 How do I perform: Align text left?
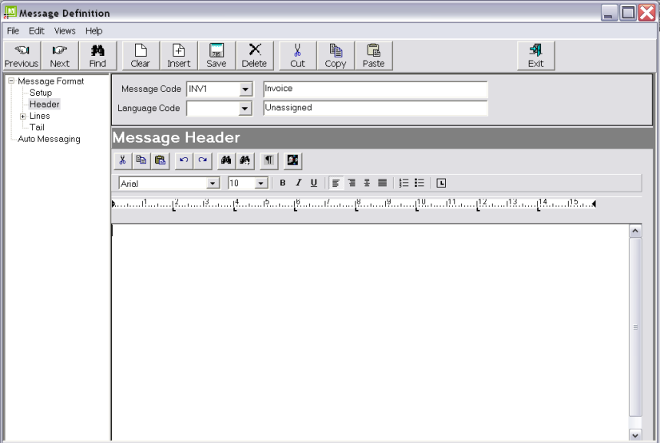click(336, 183)
